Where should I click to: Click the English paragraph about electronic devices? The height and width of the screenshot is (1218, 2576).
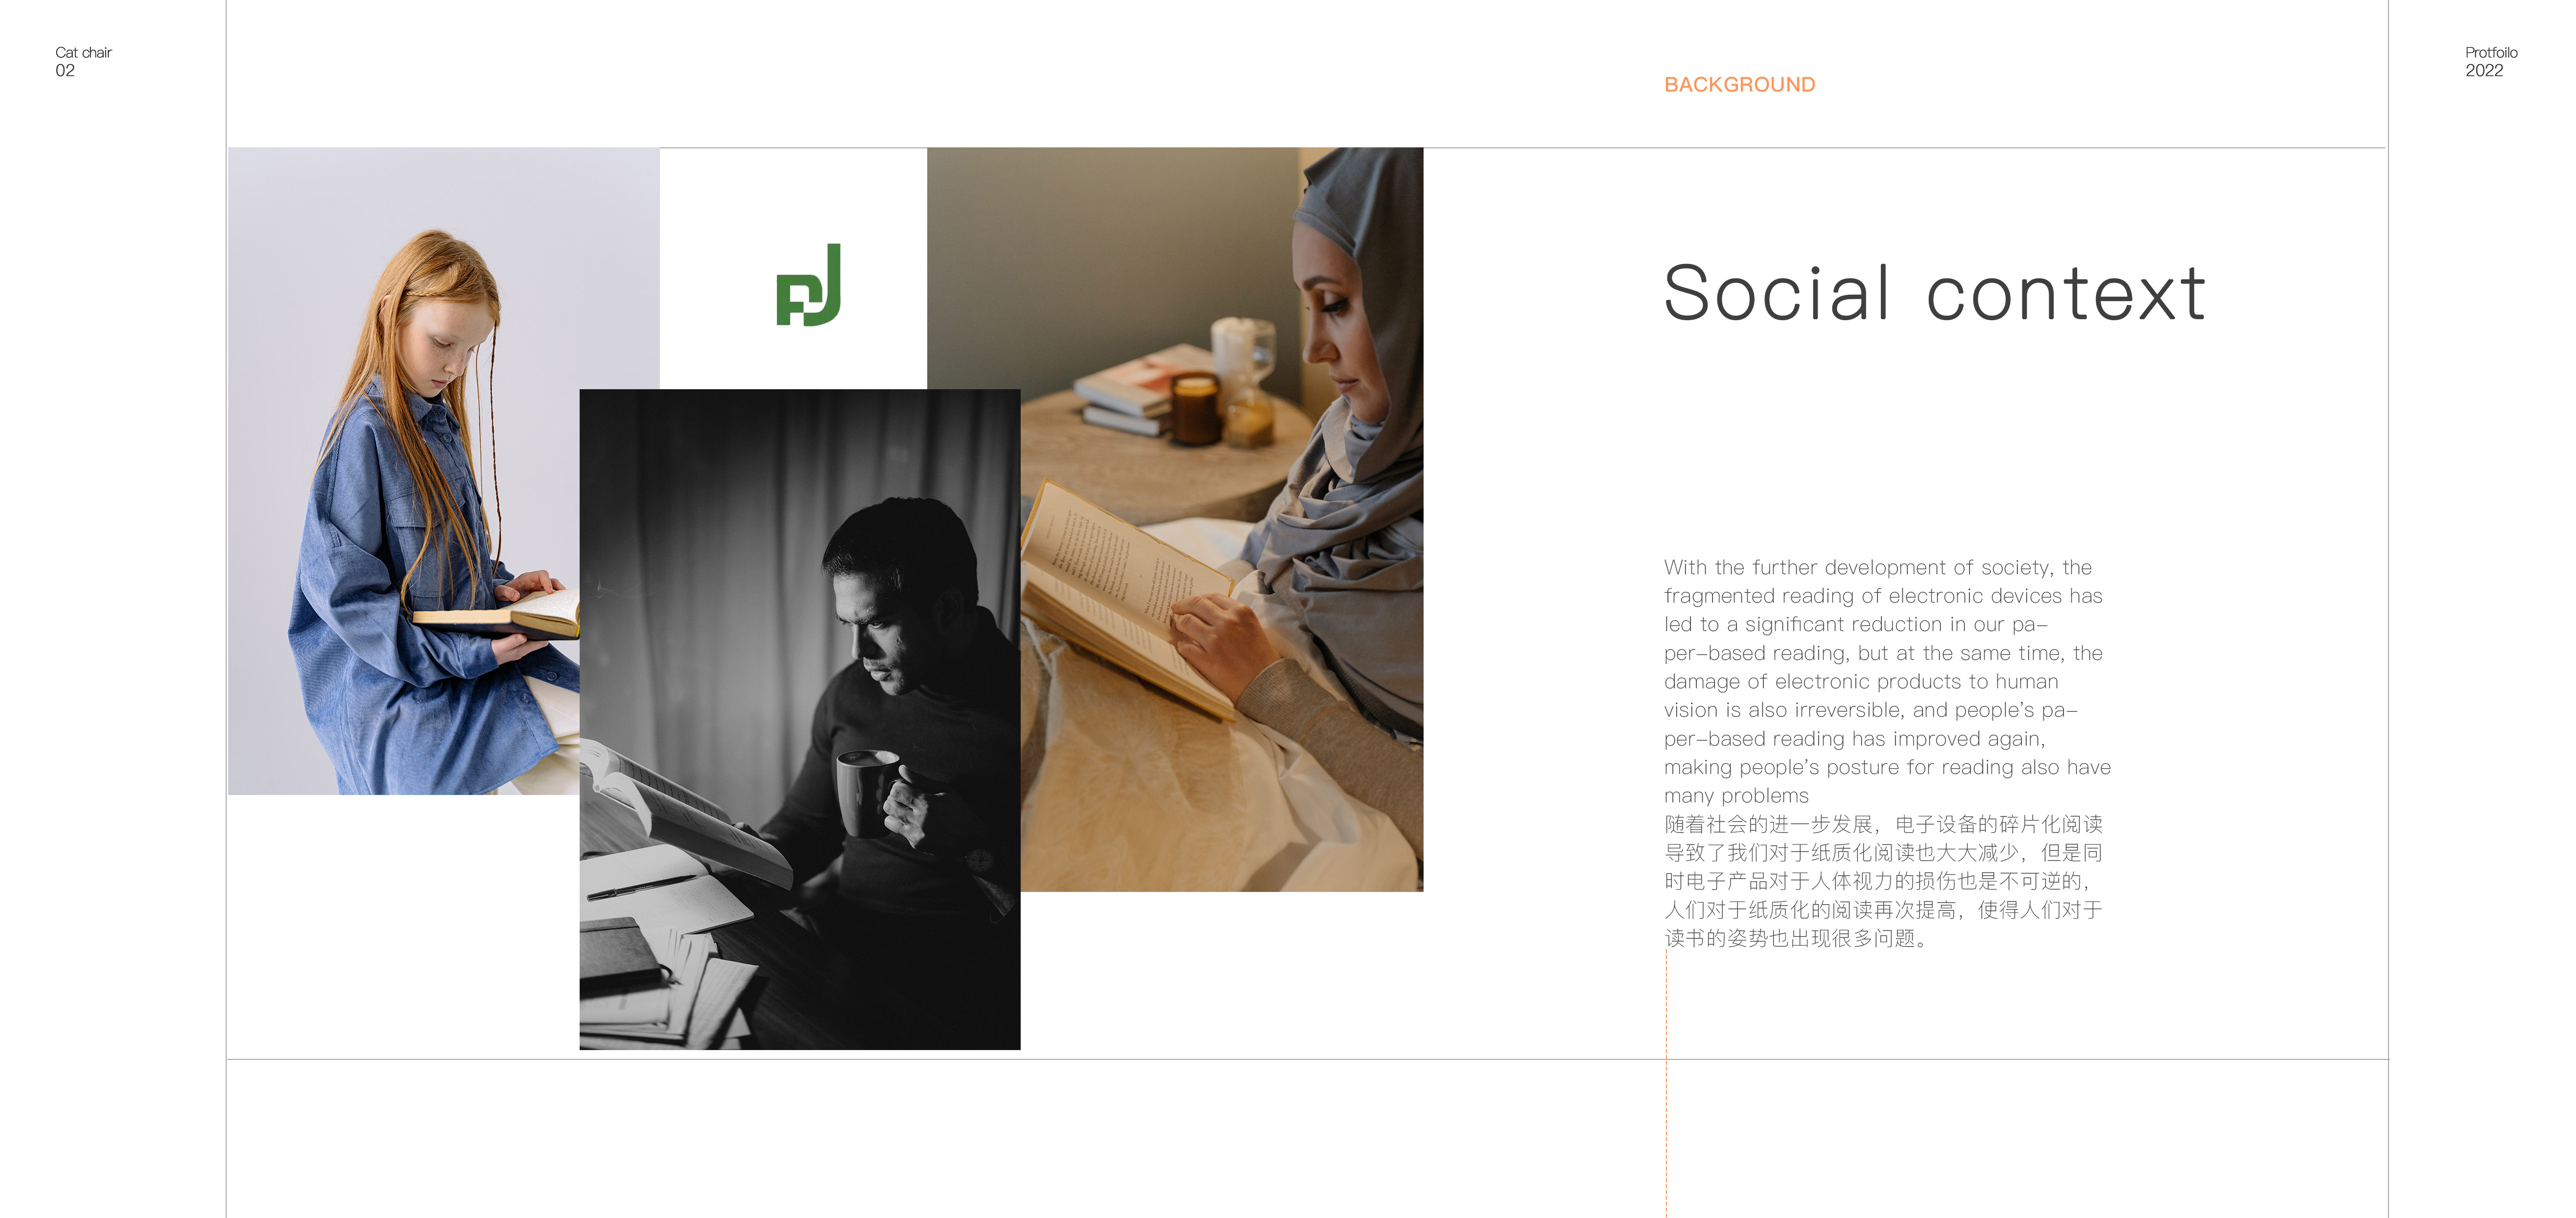(1887, 681)
